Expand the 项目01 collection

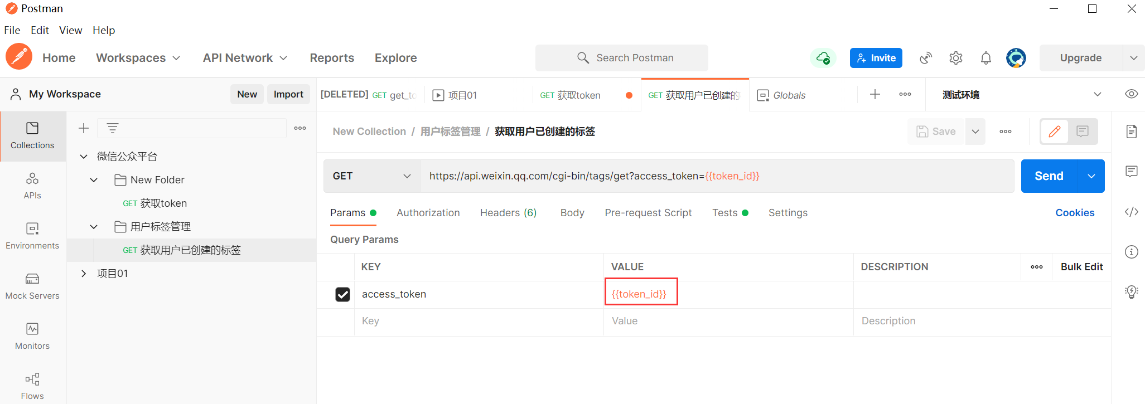84,274
